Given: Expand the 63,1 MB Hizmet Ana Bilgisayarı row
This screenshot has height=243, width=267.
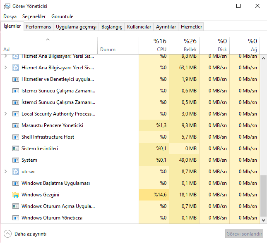Looking at the screenshot, I should pos(6,68).
